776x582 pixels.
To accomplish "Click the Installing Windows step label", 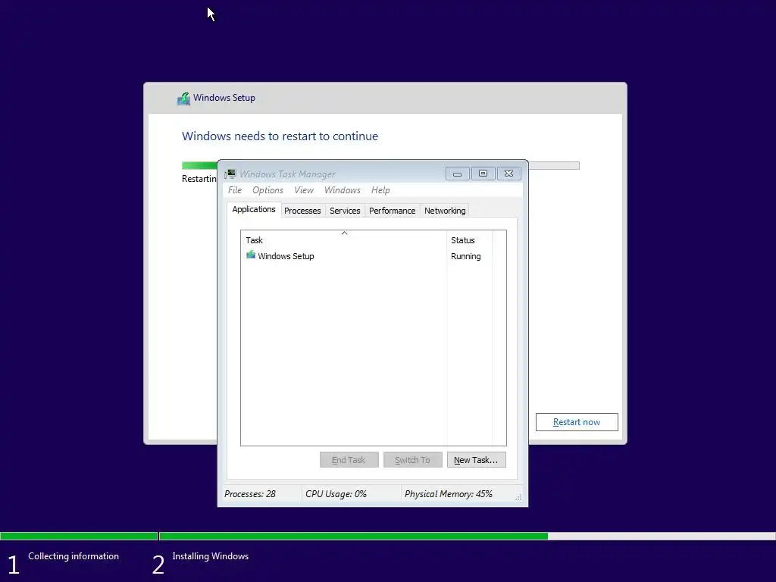I will 211,556.
